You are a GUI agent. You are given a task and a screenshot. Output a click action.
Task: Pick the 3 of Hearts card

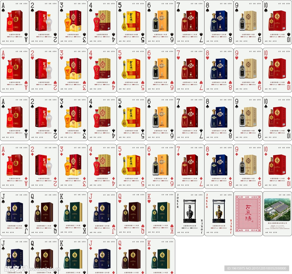tap(73, 70)
